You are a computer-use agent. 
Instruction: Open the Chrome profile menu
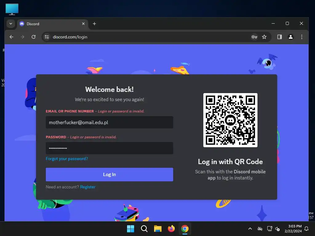coord(290,37)
